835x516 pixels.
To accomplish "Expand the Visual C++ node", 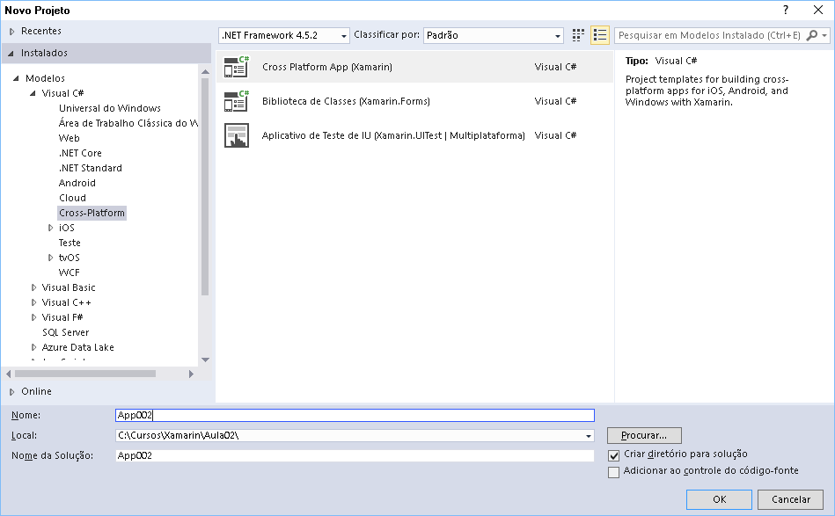I will (33, 302).
